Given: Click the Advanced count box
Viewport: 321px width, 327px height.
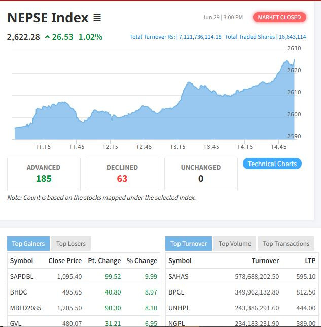Looking at the screenshot, I should (44, 174).
